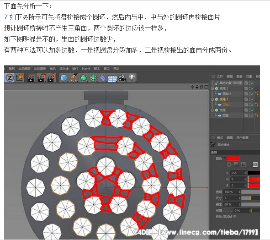Viewport: 270px width, 240px height.
Task: Click the G channel color slider
Action: pos(254,179)
